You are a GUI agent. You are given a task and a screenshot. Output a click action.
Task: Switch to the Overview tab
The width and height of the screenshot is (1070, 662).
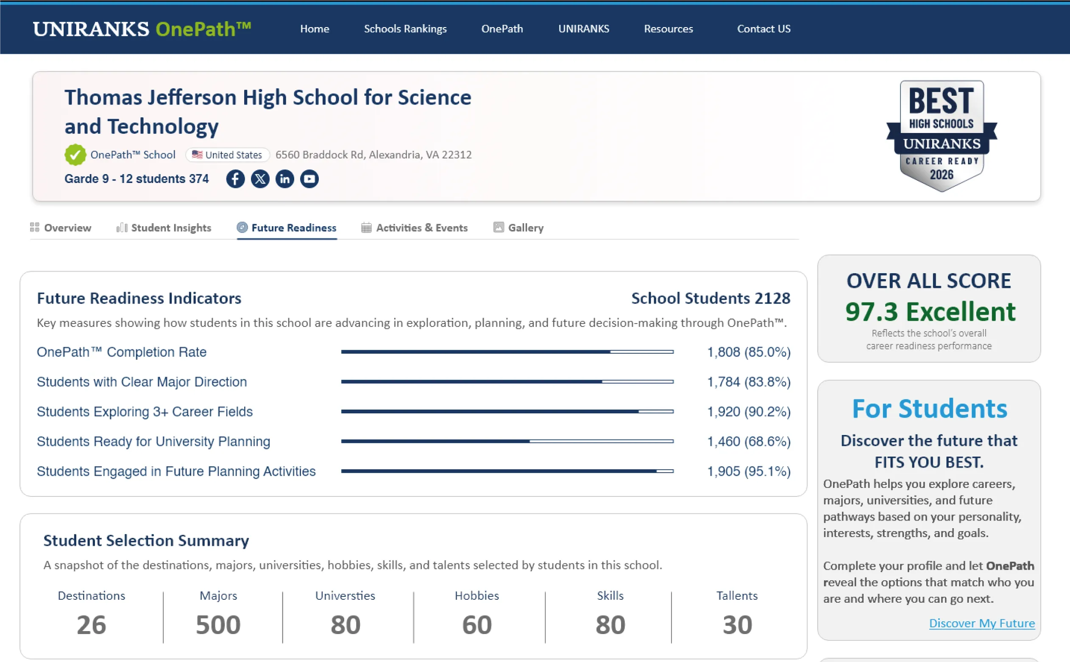[61, 228]
